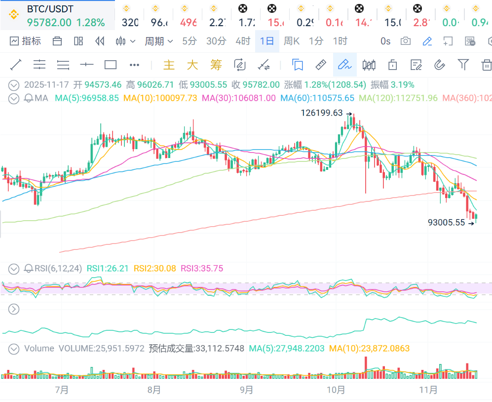Viewport: 492px width, 402px height.
Task: Toggle the highlighted brush drawing mode
Action: point(344,65)
